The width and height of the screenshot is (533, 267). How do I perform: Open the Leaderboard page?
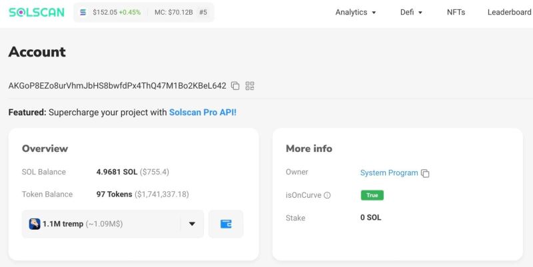[509, 12]
